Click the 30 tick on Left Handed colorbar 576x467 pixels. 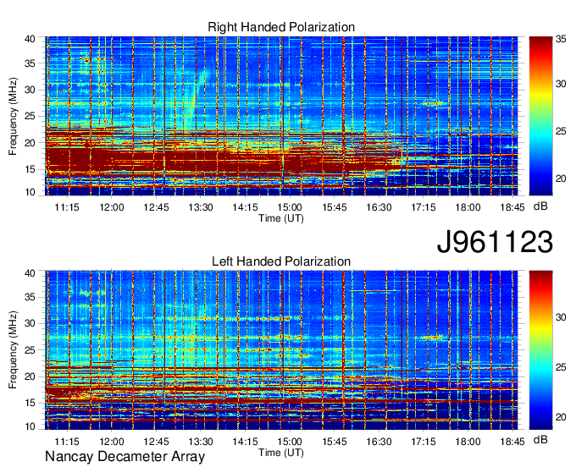(561, 317)
